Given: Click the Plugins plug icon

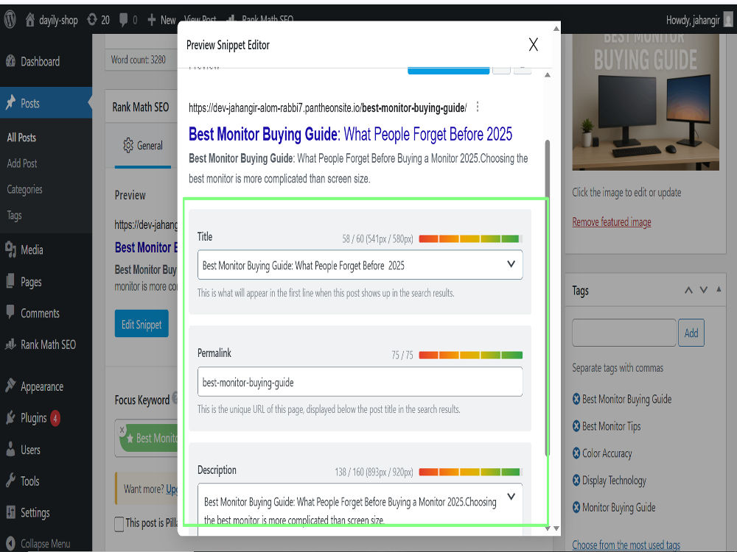Looking at the screenshot, I should 10,417.
